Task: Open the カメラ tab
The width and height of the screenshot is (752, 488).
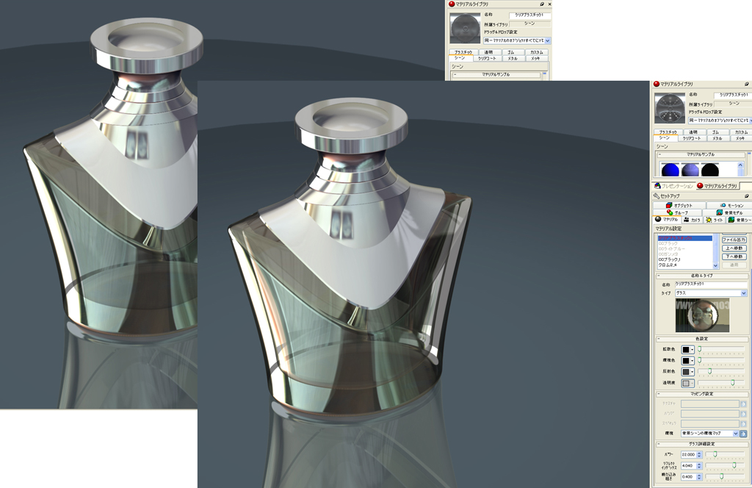Action: pos(692,220)
